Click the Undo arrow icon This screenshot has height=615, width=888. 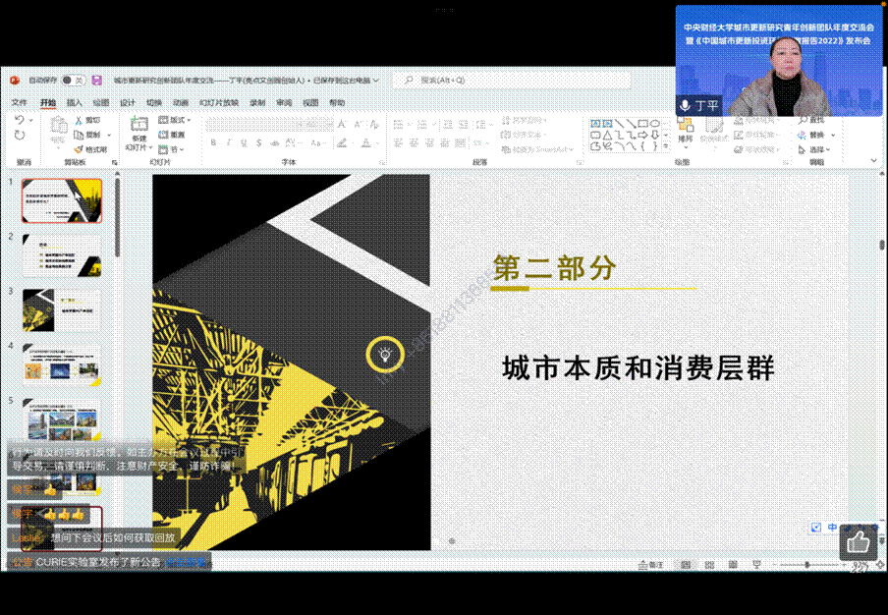(x=20, y=120)
